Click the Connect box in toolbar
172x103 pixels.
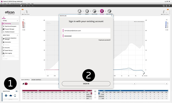pos(10,6)
